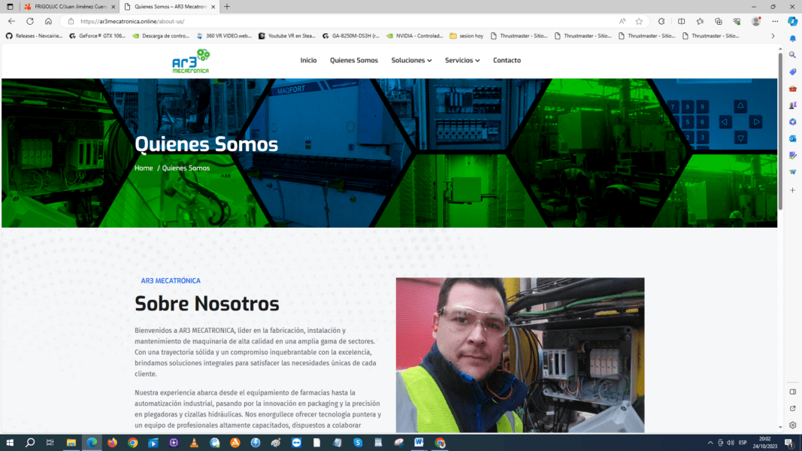The image size is (802, 451).
Task: Click the AR3 Mecatronica logo
Action: click(191, 61)
